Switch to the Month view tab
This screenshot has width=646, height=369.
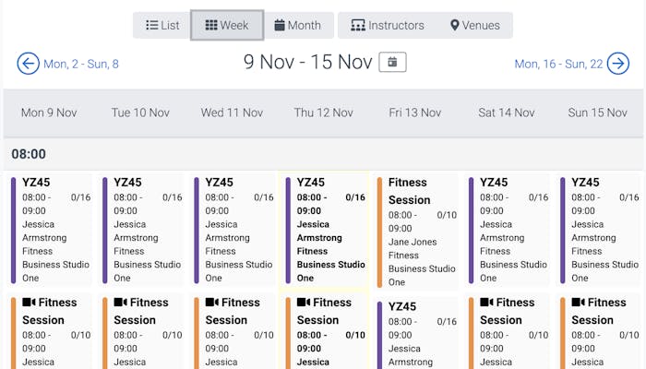pyautogui.click(x=297, y=26)
